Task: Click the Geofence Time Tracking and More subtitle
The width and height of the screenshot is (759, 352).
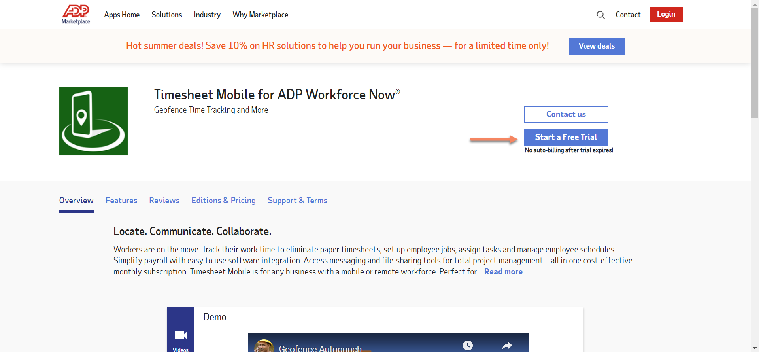Action: [x=211, y=110]
